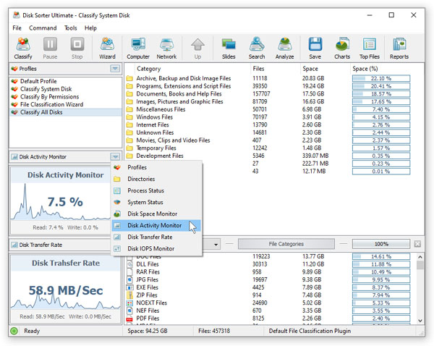Choose Disk Space Monitor in popup menu
The height and width of the screenshot is (346, 434).
(x=156, y=214)
